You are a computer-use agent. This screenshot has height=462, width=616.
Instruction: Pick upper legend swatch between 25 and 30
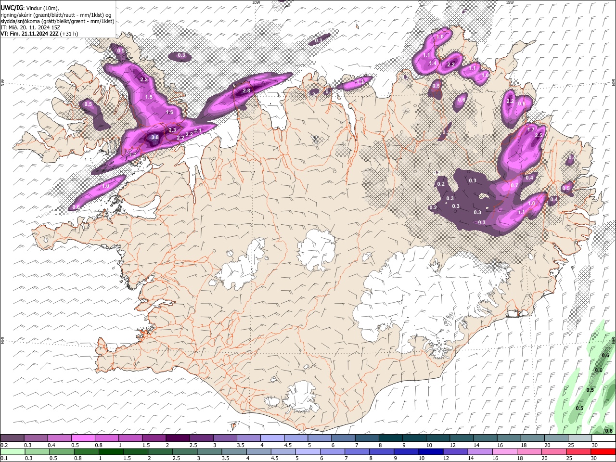point(579,438)
